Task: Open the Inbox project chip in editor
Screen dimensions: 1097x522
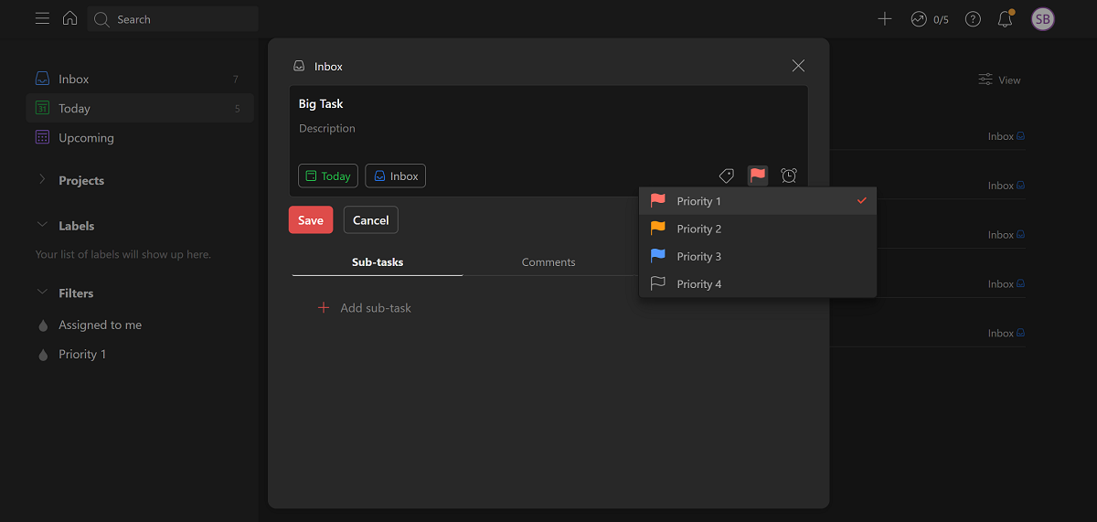Action: [x=396, y=176]
